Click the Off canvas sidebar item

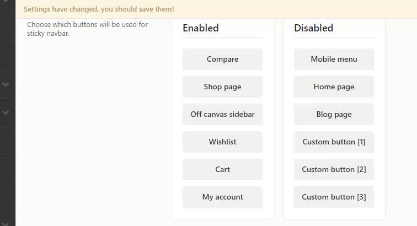click(x=222, y=115)
